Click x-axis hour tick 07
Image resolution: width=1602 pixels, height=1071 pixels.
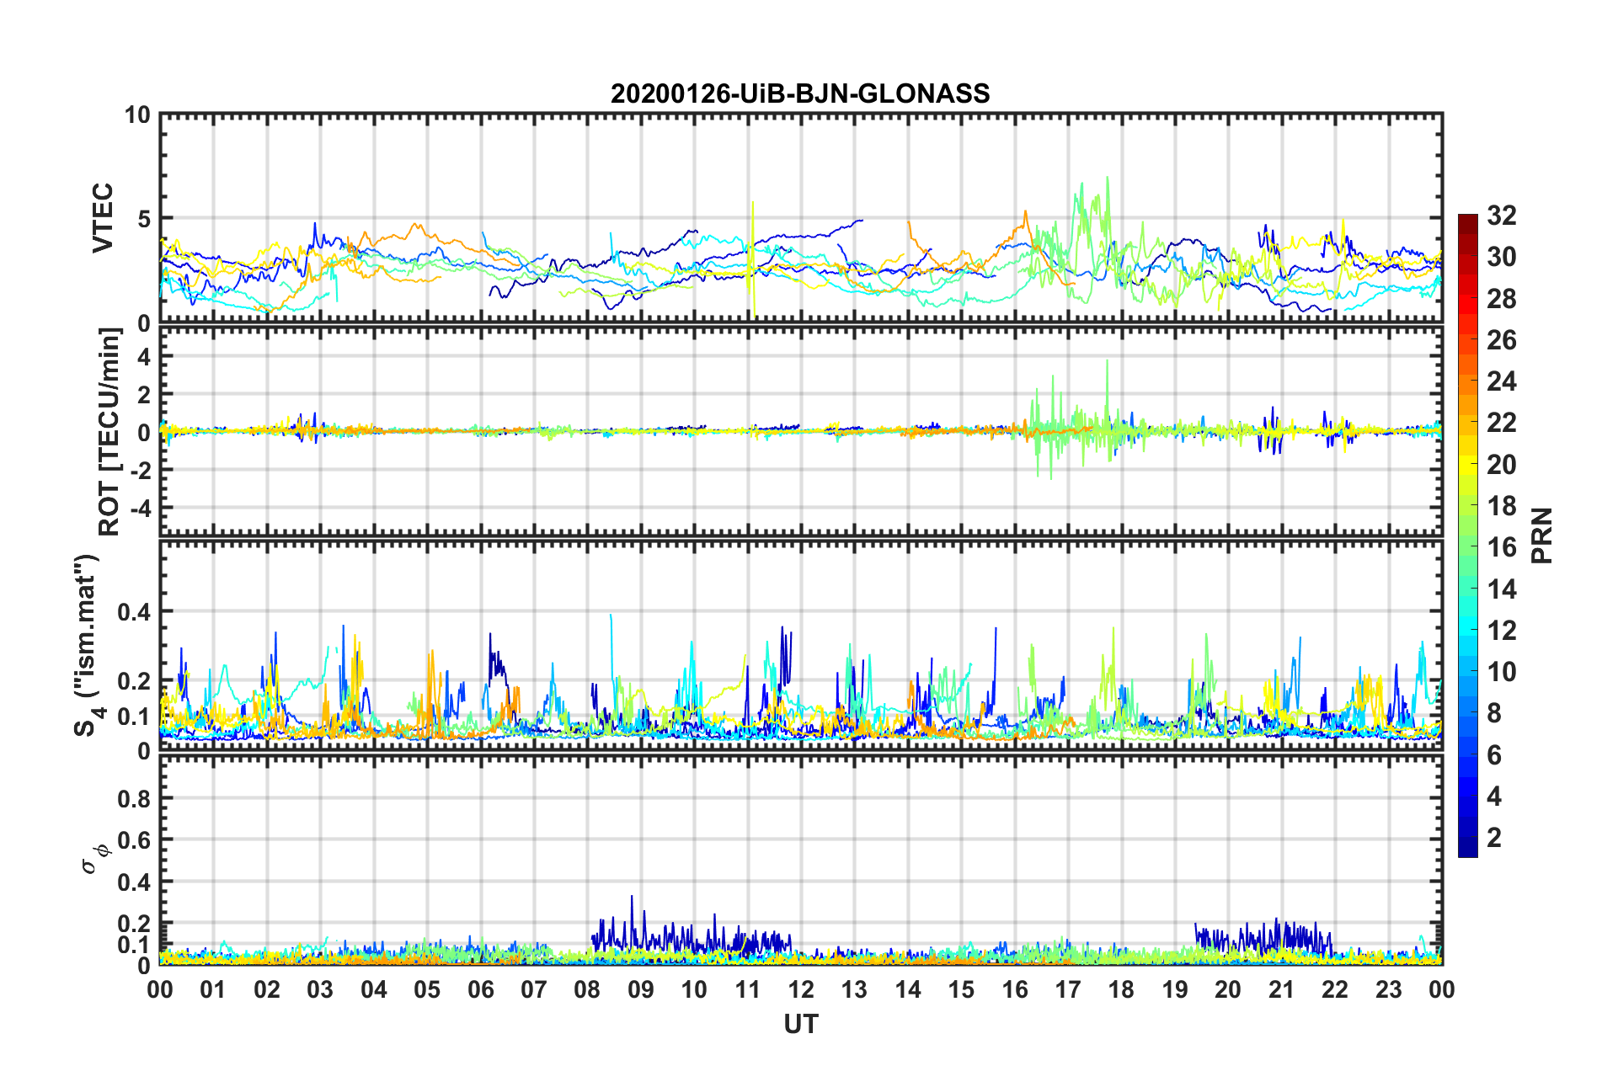click(534, 989)
